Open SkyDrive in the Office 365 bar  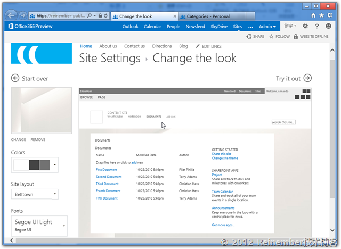219,27
